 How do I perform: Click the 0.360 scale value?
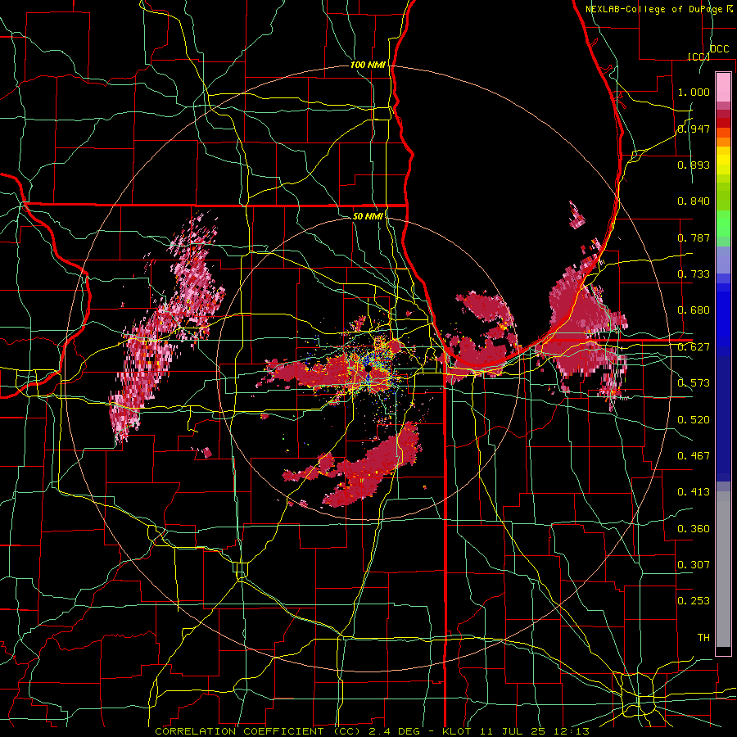click(x=694, y=529)
